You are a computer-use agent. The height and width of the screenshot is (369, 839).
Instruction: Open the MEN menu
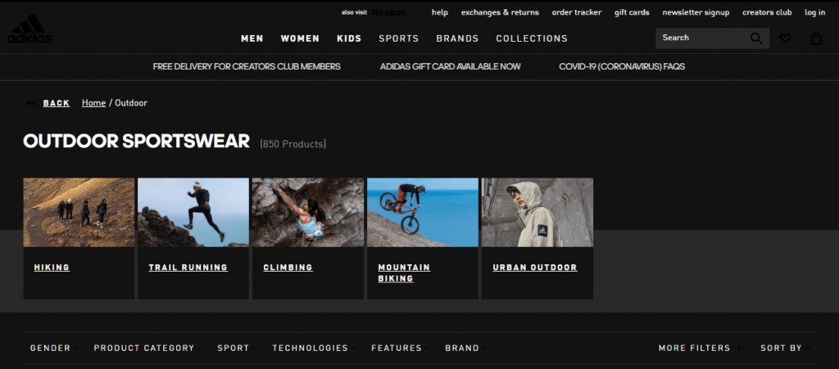coord(252,38)
